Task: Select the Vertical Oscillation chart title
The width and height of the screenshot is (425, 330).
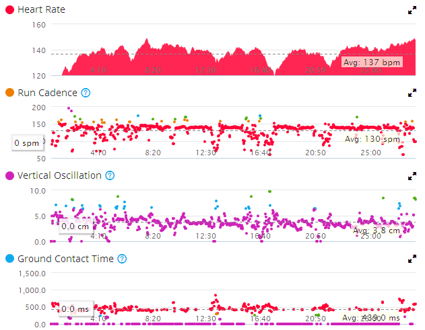Action: coord(59,175)
